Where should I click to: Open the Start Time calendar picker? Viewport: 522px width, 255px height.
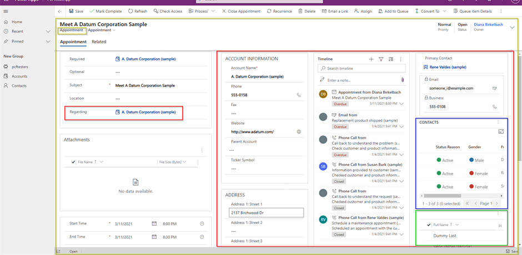pos(154,224)
